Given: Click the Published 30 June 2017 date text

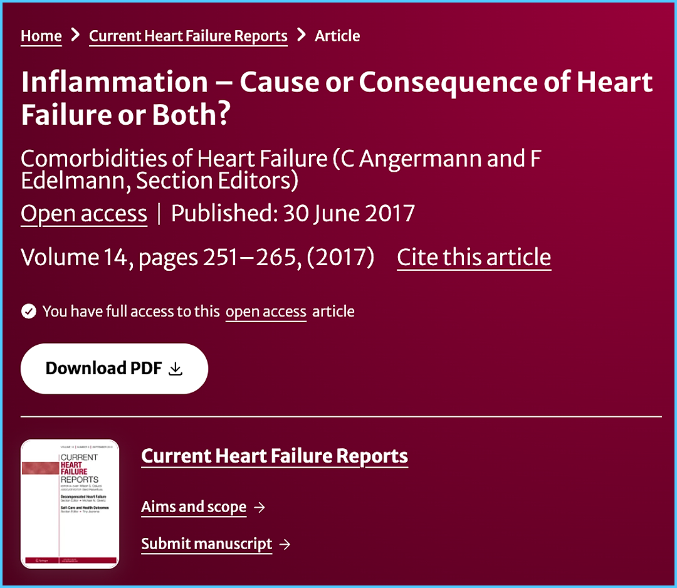Looking at the screenshot, I should click(293, 214).
